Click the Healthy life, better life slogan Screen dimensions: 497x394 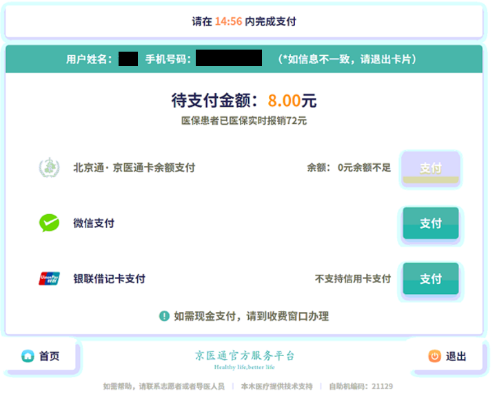(x=245, y=367)
